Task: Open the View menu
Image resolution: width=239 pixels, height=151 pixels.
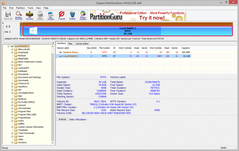Action: tap(38, 8)
